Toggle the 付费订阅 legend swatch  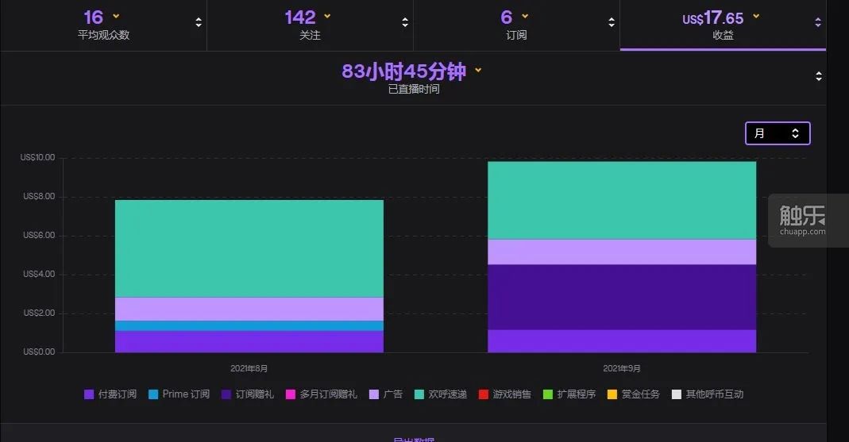[x=89, y=394]
